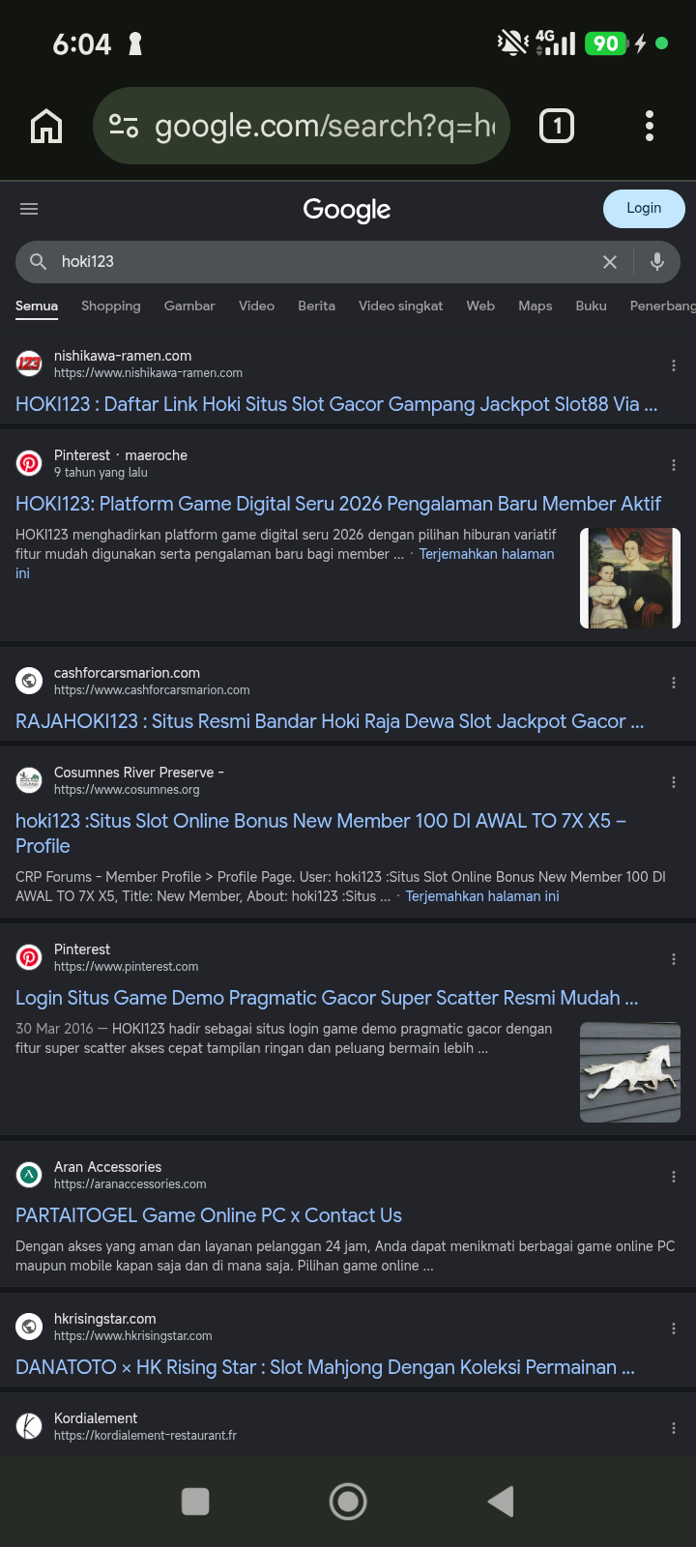Tap Terjemahkan halaman ini under Cosumnes result
Image resolution: width=696 pixels, height=1547 pixels.
tap(482, 896)
